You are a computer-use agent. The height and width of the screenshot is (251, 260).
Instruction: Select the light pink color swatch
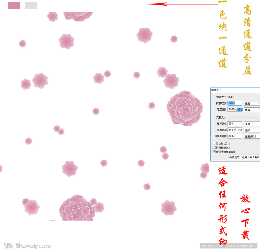tap(31, 6)
